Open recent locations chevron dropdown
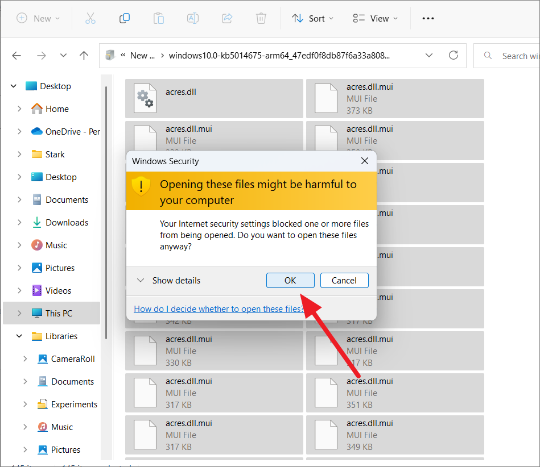 (63, 55)
